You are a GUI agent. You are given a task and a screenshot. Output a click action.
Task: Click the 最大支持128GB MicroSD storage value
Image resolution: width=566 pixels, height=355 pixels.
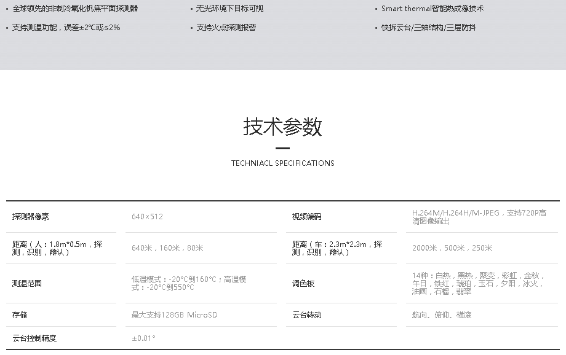tap(174, 315)
